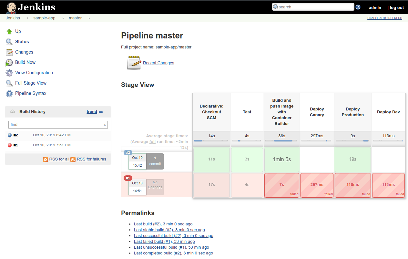Open View Configuration sidebar link
Viewport: 408px width, 259px height.
pos(34,73)
